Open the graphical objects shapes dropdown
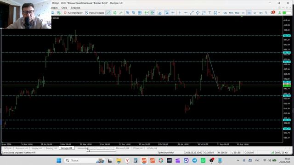294x165 pixels. tap(216, 13)
